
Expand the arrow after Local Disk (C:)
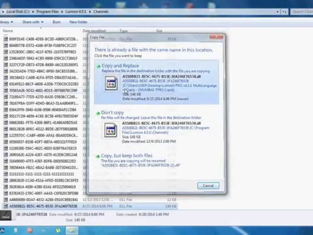(x=33, y=12)
